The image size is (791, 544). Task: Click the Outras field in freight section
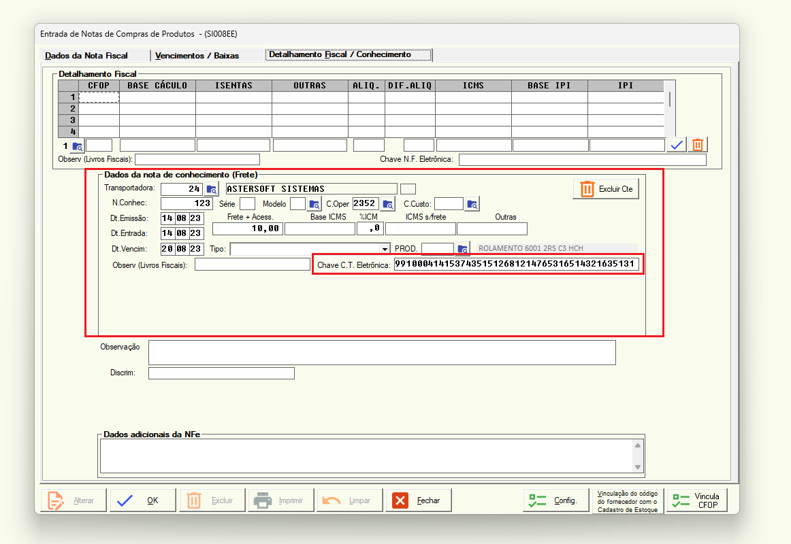(x=492, y=228)
